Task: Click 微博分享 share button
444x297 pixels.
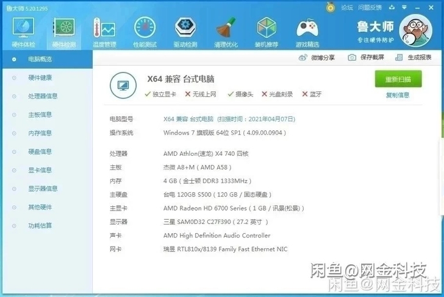Action: tap(317, 58)
